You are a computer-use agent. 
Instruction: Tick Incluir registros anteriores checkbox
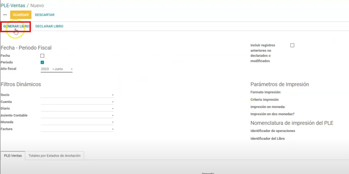point(292,45)
